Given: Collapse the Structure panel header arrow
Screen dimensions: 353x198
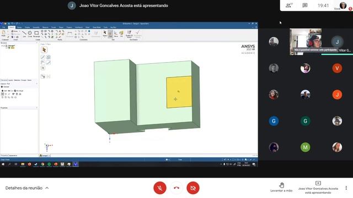Looking at the screenshot, I should 37,43.
